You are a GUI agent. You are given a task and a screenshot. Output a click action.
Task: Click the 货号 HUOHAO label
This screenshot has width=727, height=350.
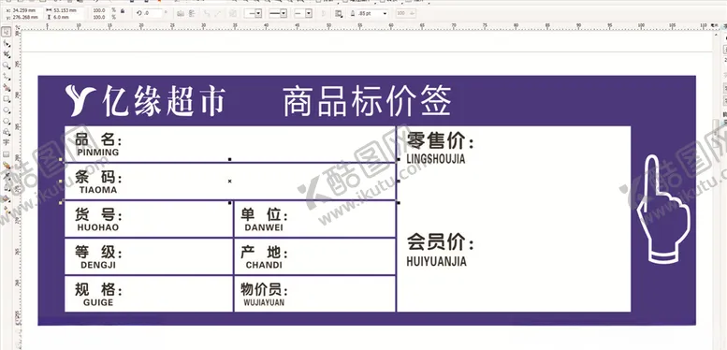(98, 220)
